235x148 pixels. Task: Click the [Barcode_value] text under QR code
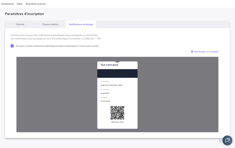117,122
